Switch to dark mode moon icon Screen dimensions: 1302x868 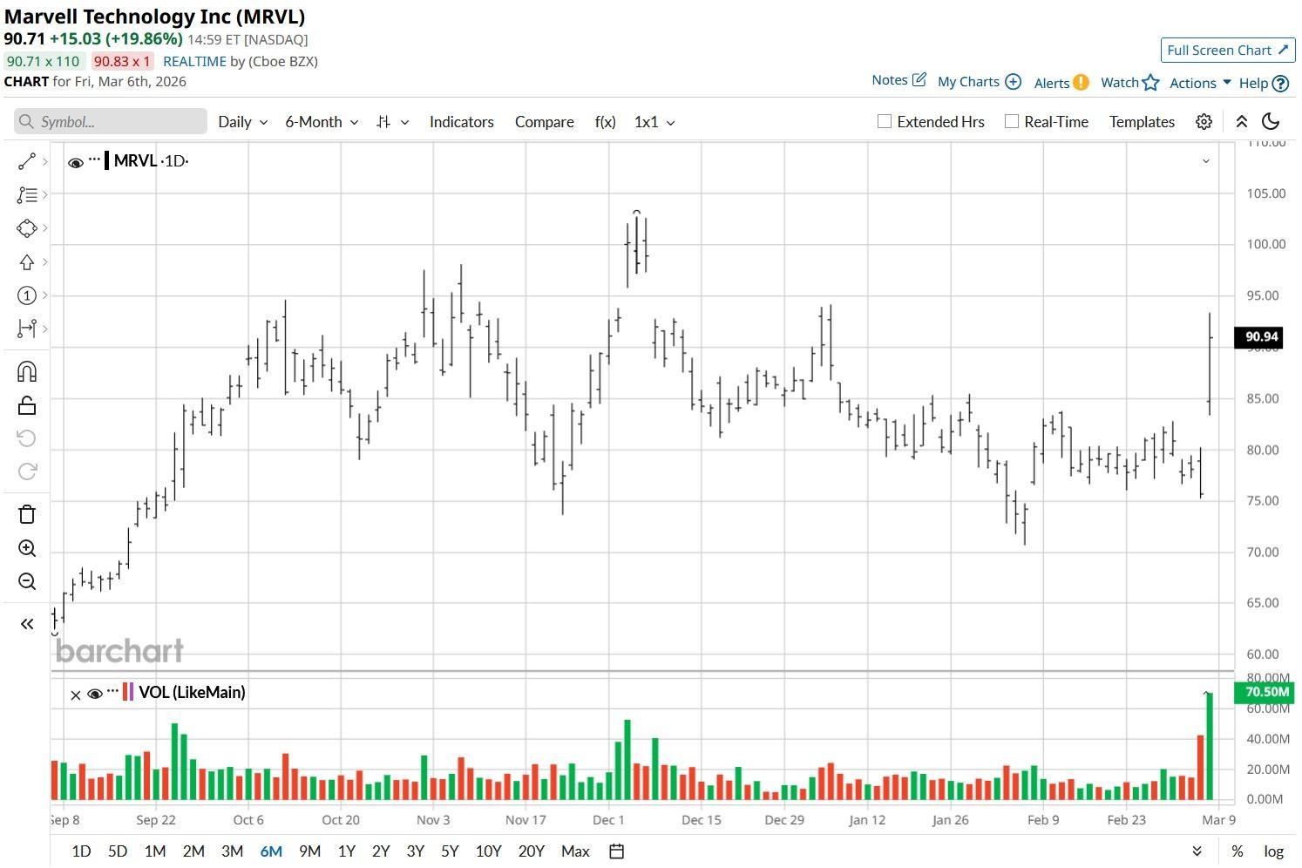point(1271,122)
